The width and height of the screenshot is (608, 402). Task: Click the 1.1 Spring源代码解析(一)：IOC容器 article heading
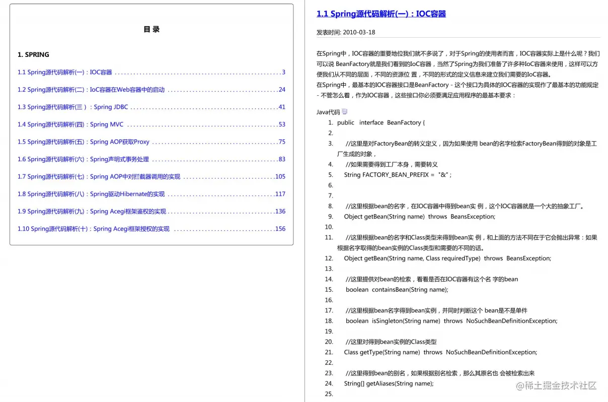(381, 14)
